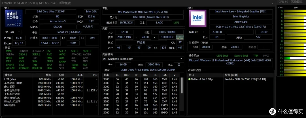Click the P19 core frequency bar
The image size is (306, 118).
click(295, 75)
